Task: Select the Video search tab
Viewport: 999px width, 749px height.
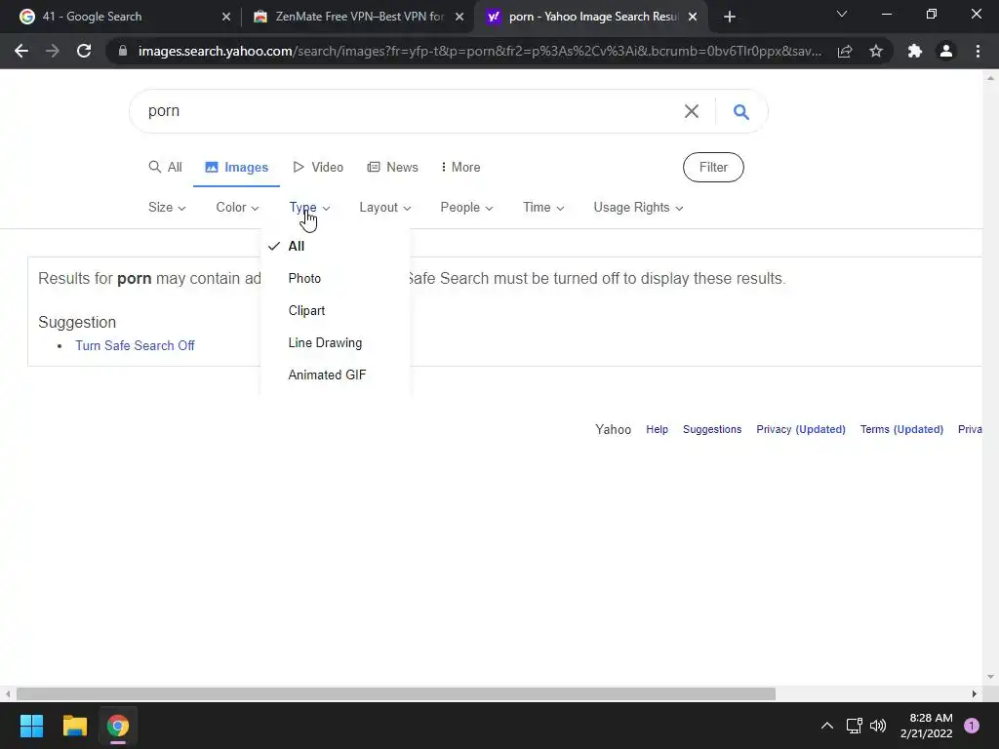Action: tap(318, 167)
